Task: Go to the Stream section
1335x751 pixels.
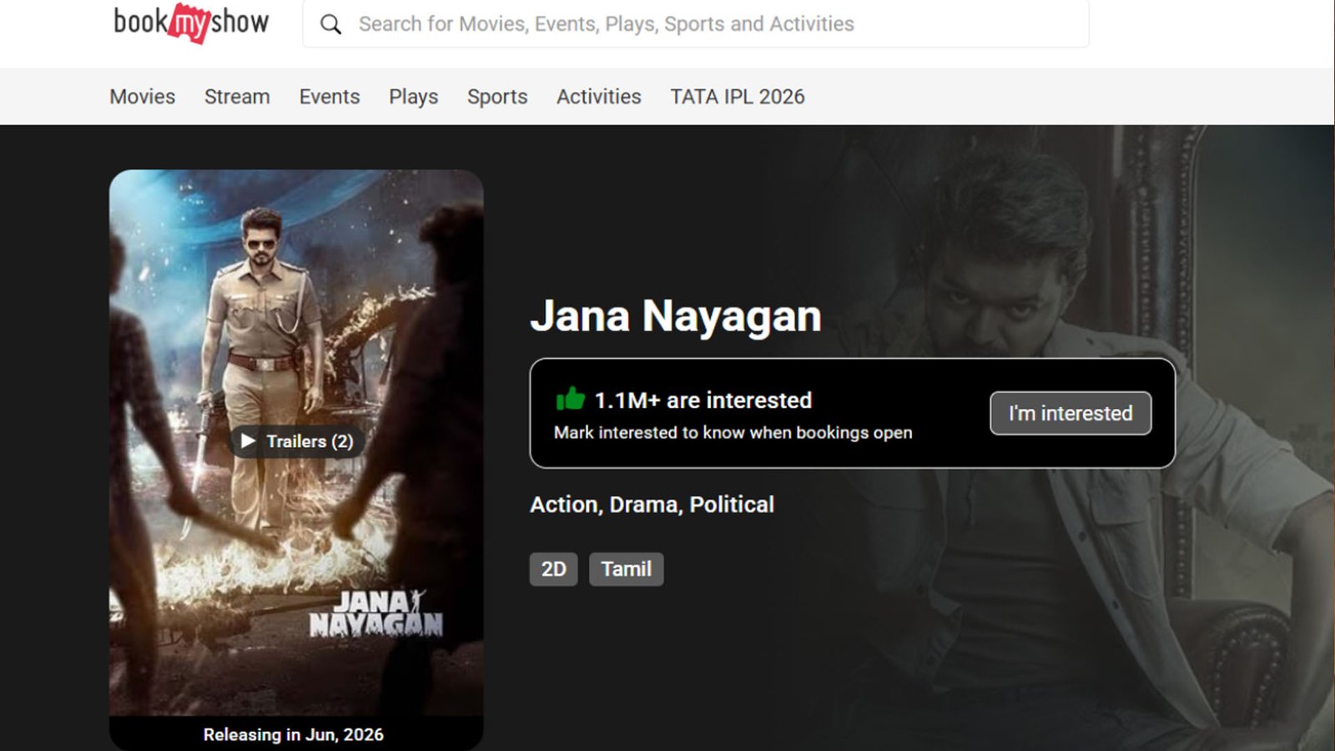Action: 237,97
